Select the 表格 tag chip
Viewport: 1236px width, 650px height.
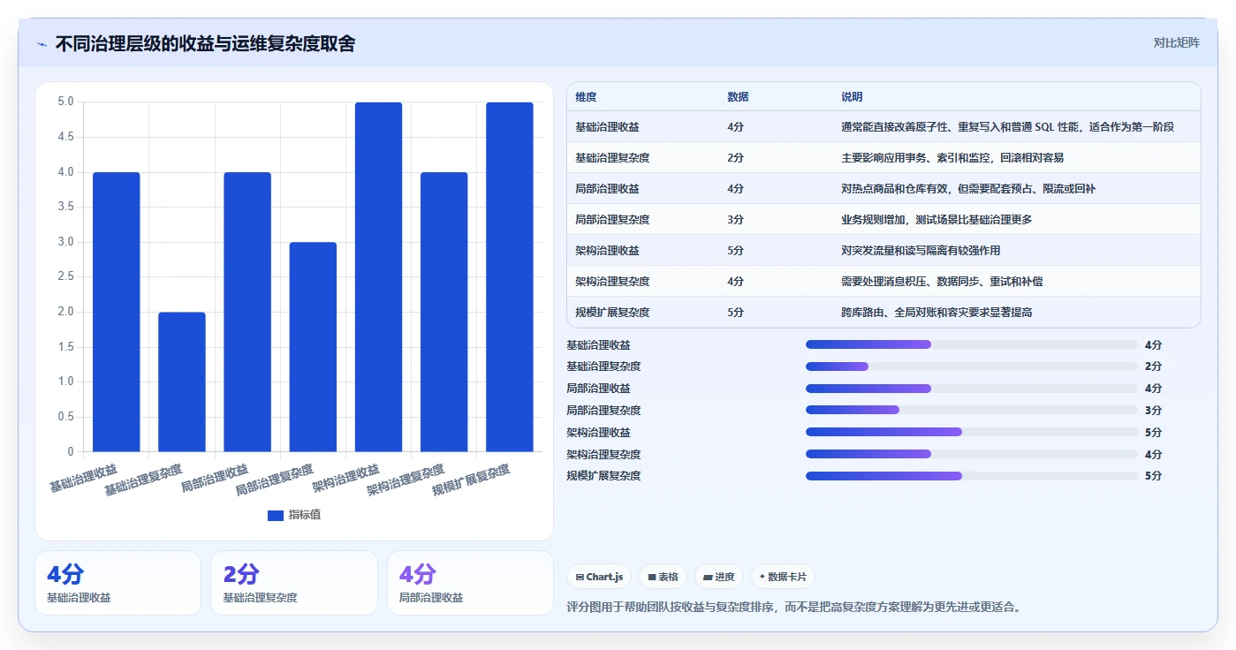click(x=663, y=577)
